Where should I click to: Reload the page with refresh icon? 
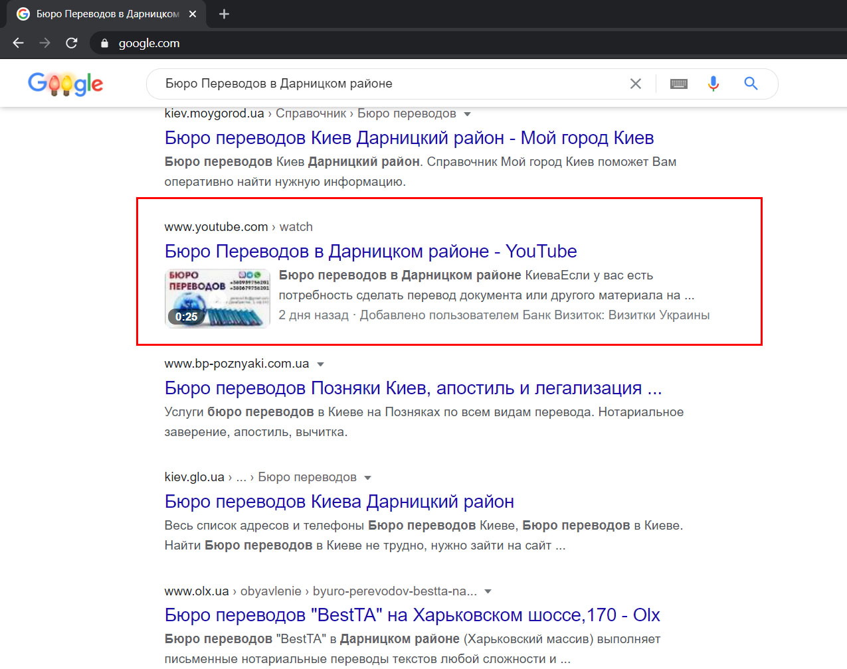72,43
